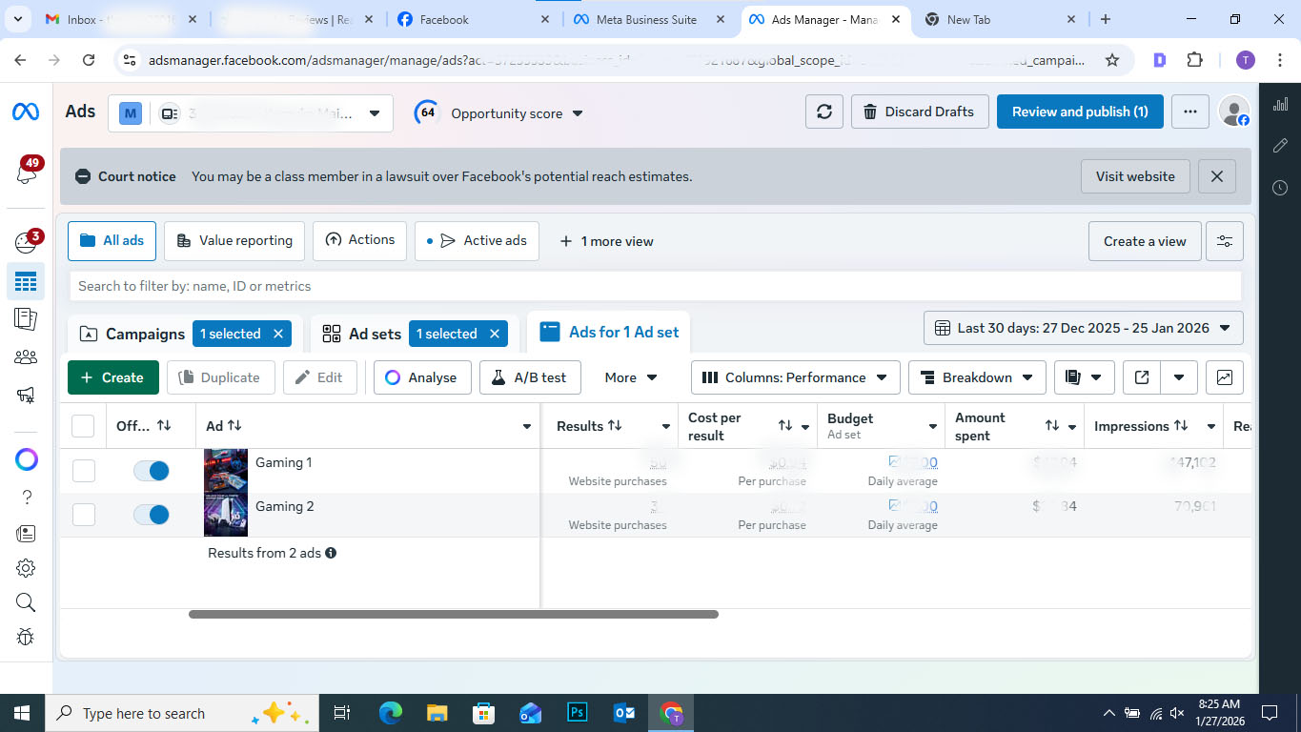This screenshot has height=732, width=1301.
Task: Dismiss the Court notice banner
Action: click(x=1216, y=176)
